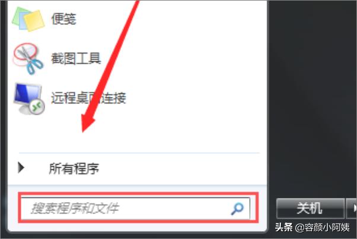The width and height of the screenshot is (357, 239).
Task: Open the Sticky Notes (便笺) icon
Action: pos(28,19)
